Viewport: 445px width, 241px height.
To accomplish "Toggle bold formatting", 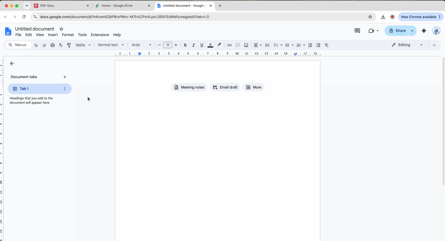I will point(185,45).
